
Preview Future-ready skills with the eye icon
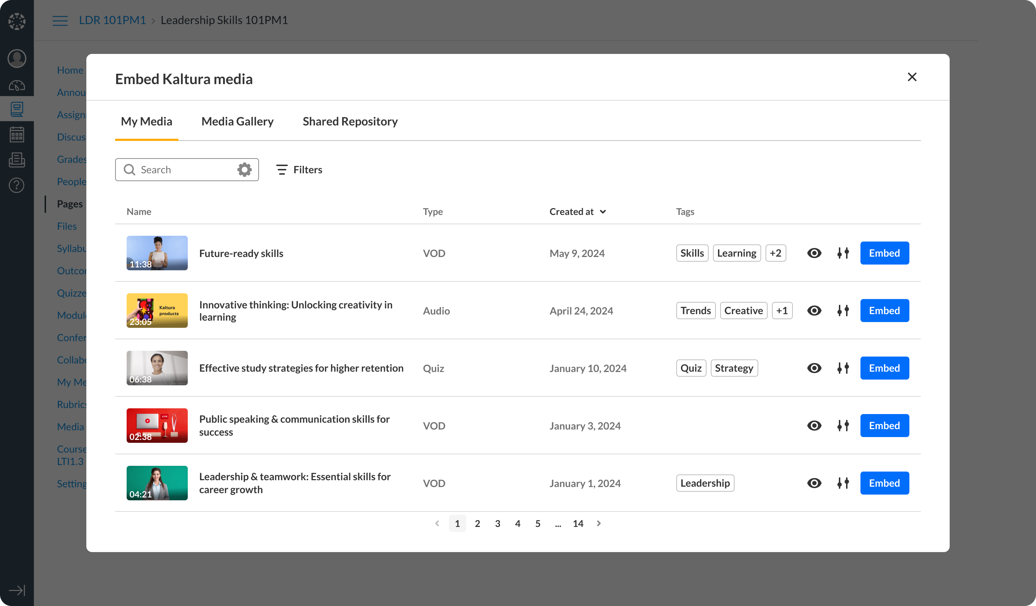pos(814,253)
